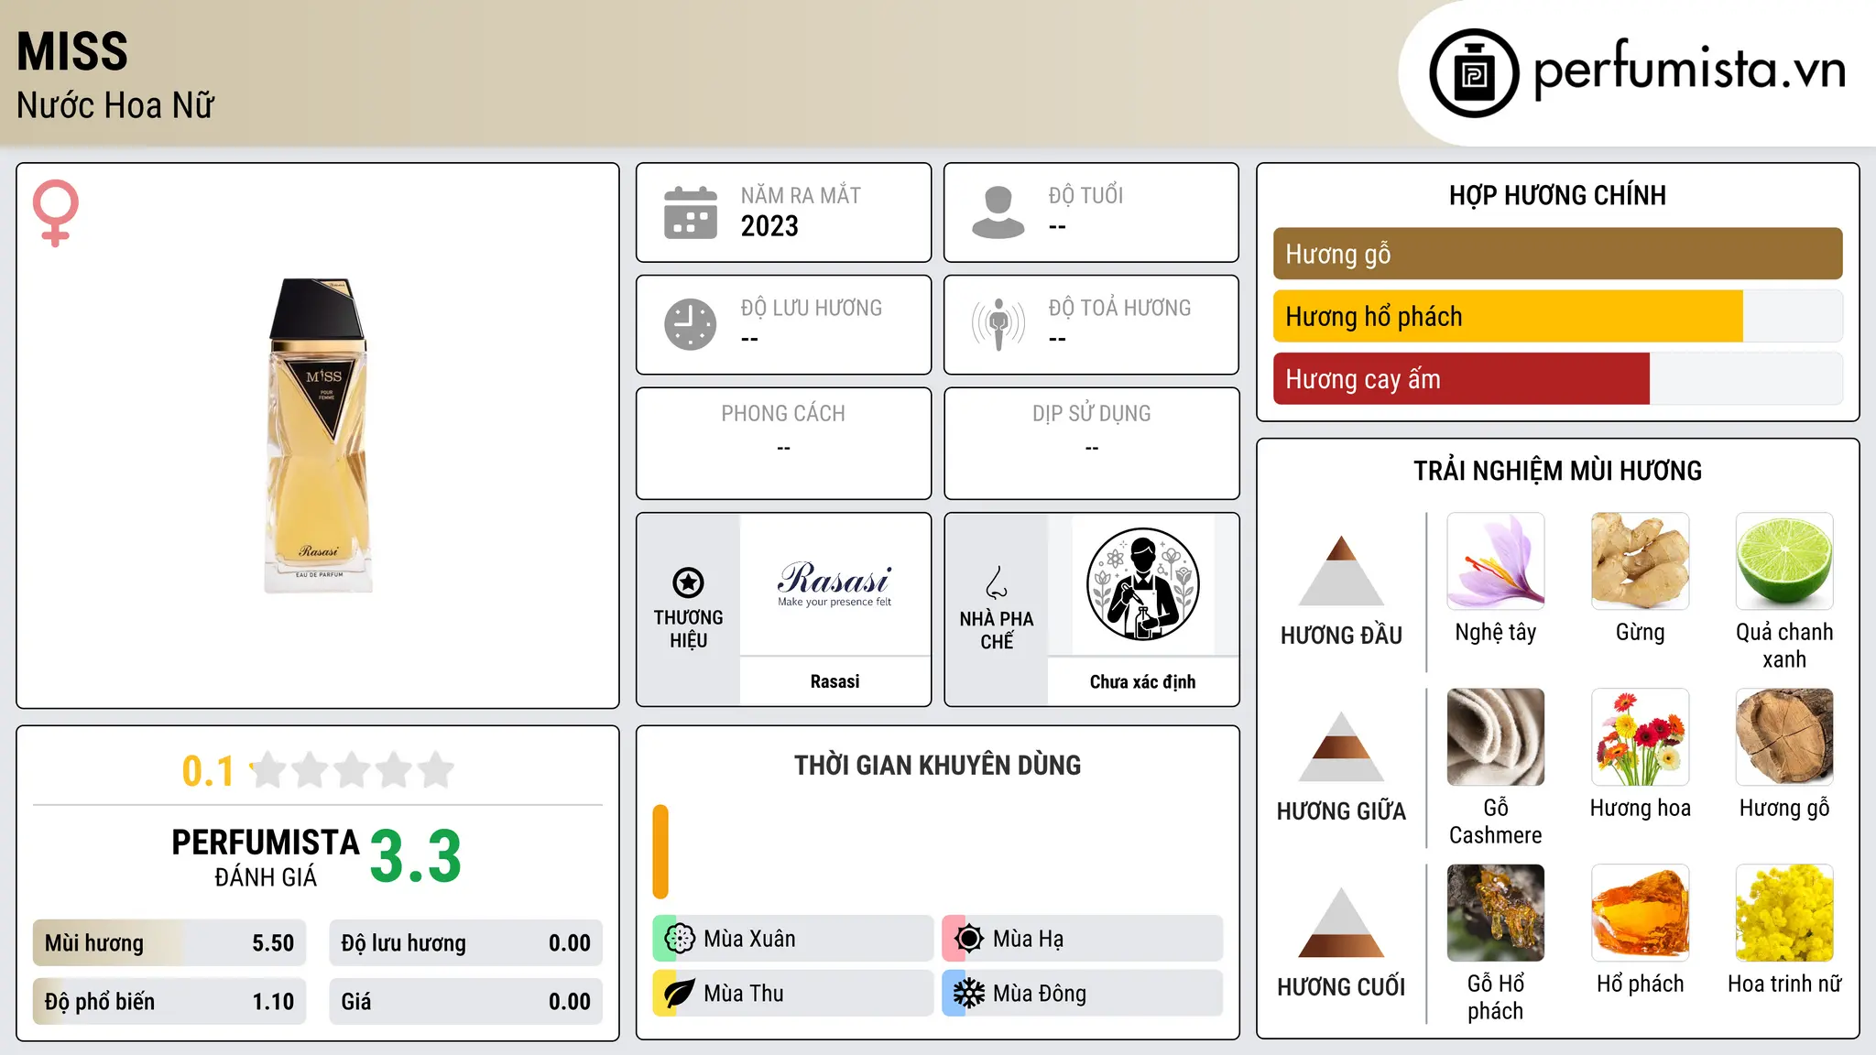Click the Hương cay ấm accord bar
1876x1055 pixels.
(1557, 378)
